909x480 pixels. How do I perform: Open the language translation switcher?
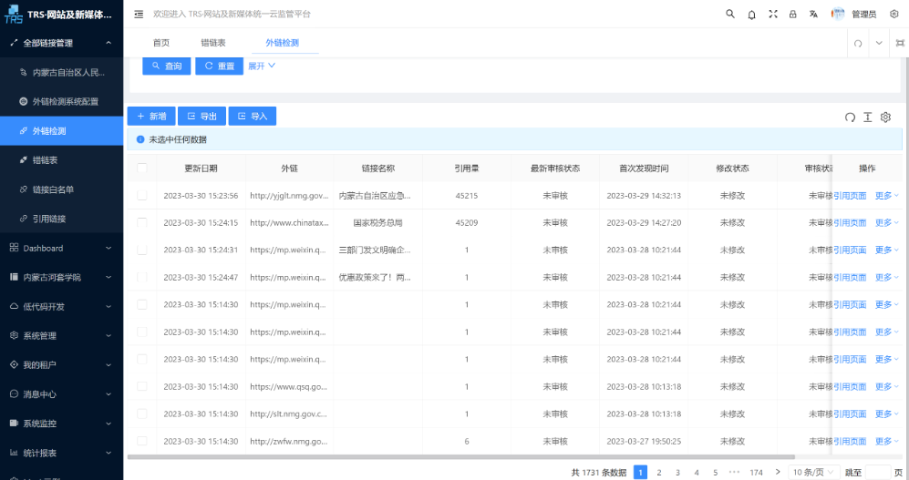[813, 15]
